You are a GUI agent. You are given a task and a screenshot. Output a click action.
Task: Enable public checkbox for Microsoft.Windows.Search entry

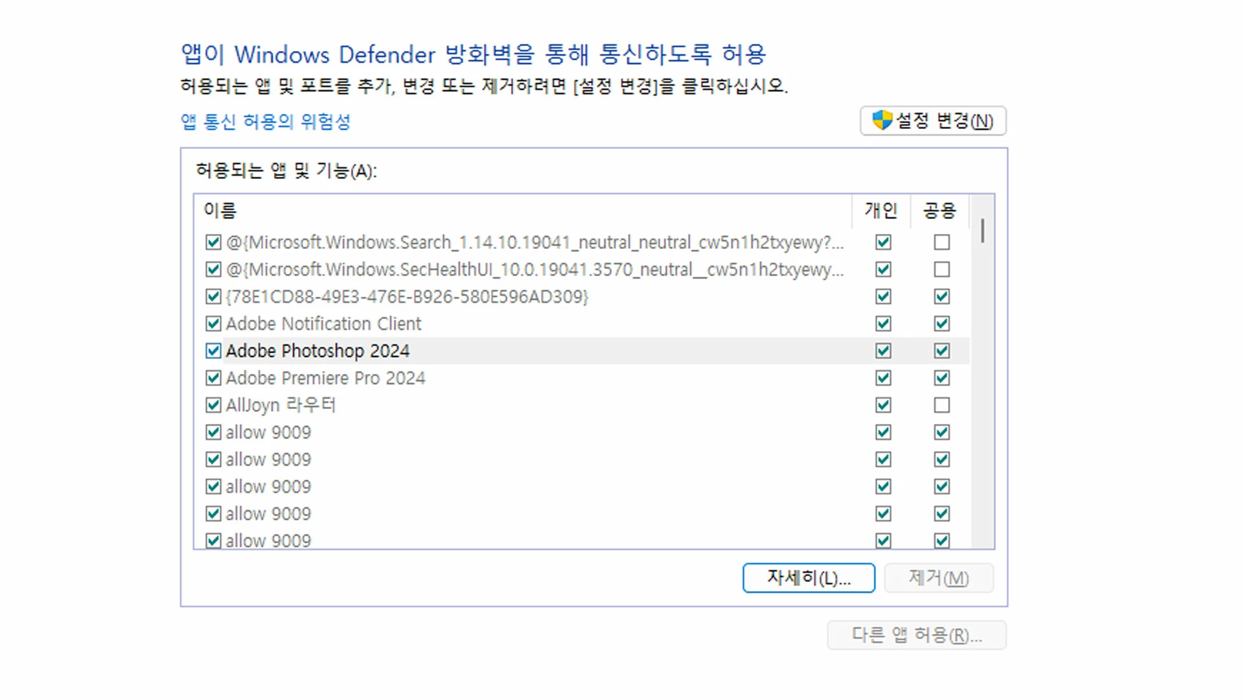[941, 242]
